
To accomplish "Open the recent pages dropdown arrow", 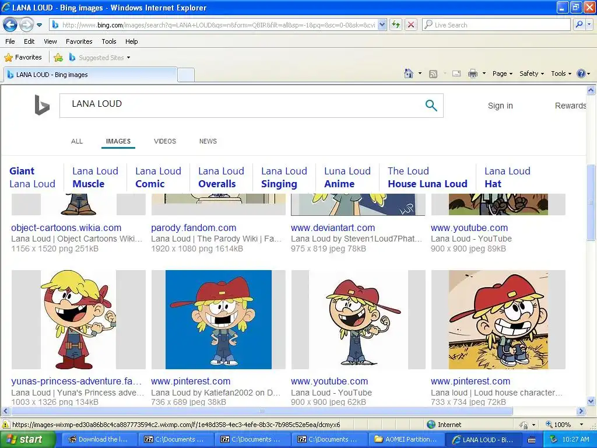I will tap(39, 25).
